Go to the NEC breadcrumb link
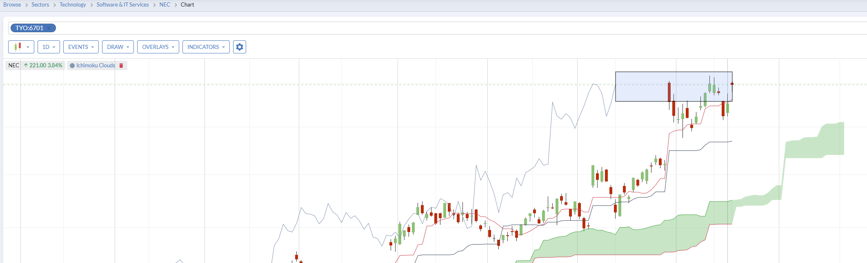Image resolution: width=867 pixels, height=263 pixels. click(x=165, y=4)
